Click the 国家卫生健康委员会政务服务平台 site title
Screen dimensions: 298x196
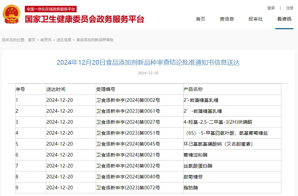click(x=85, y=19)
